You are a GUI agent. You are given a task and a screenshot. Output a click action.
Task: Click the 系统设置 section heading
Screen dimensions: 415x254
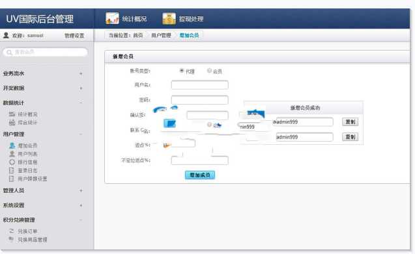click(x=14, y=205)
